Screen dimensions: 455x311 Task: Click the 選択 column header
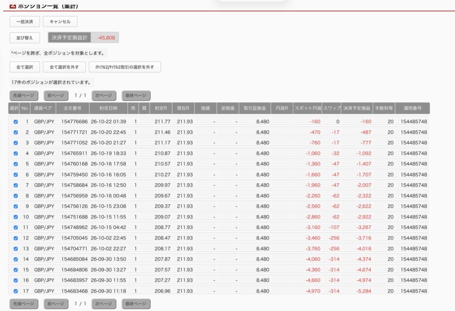click(14, 108)
